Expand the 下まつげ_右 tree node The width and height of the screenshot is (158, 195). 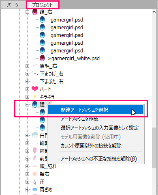click(27, 74)
